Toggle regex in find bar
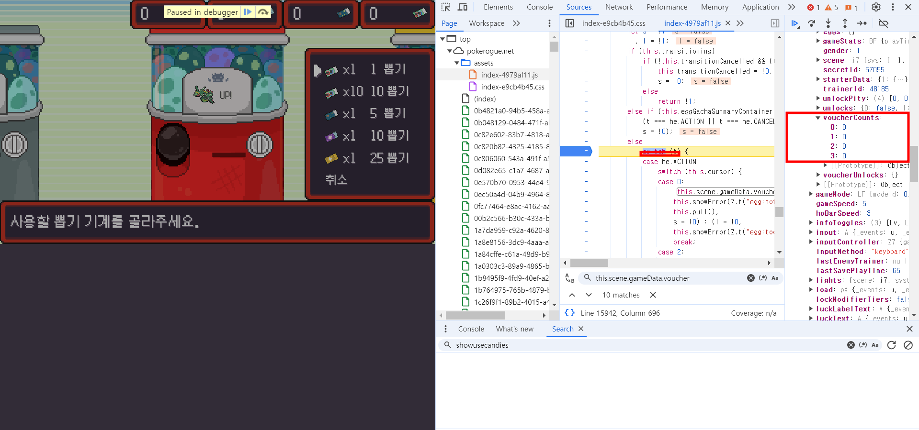The image size is (919, 430). [763, 278]
